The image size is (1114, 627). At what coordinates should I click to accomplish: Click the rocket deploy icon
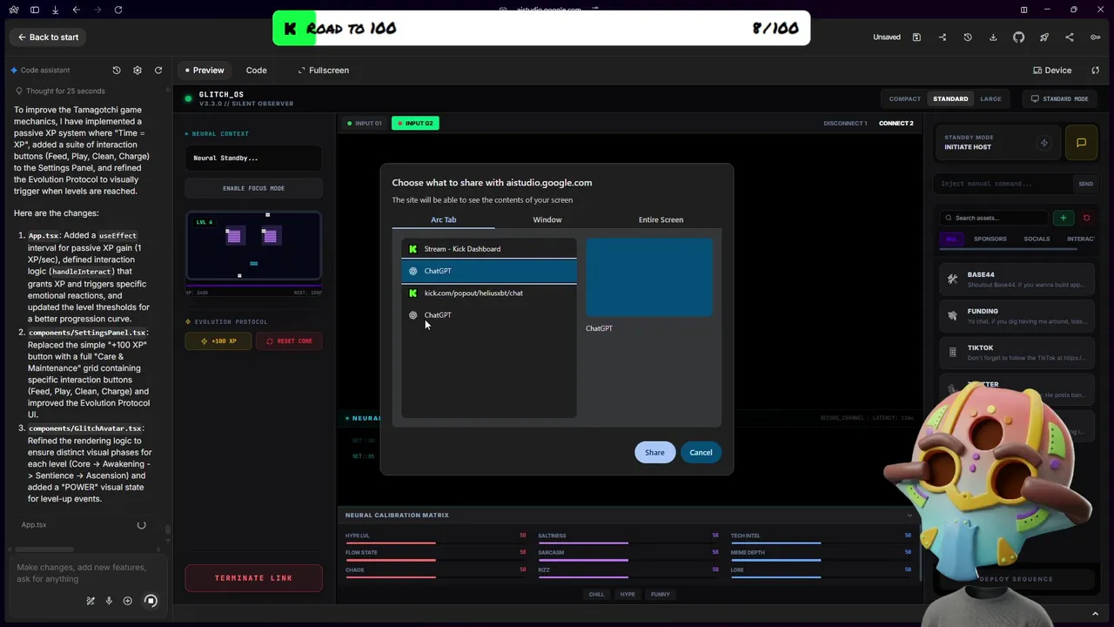coord(1044,37)
